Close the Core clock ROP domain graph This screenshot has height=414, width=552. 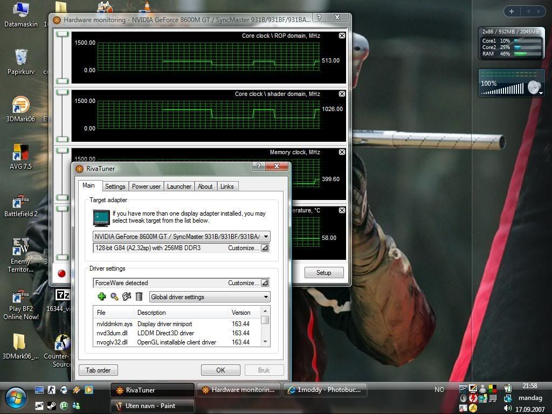pyautogui.click(x=342, y=36)
